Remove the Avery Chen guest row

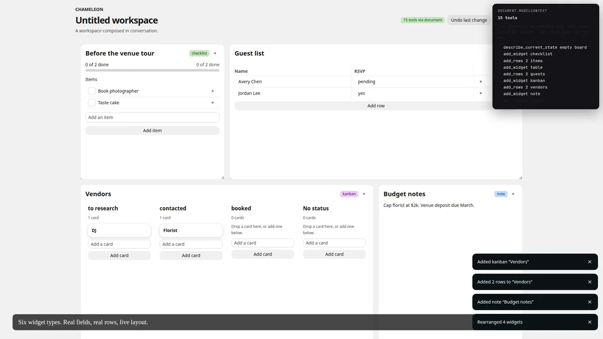[481, 81]
